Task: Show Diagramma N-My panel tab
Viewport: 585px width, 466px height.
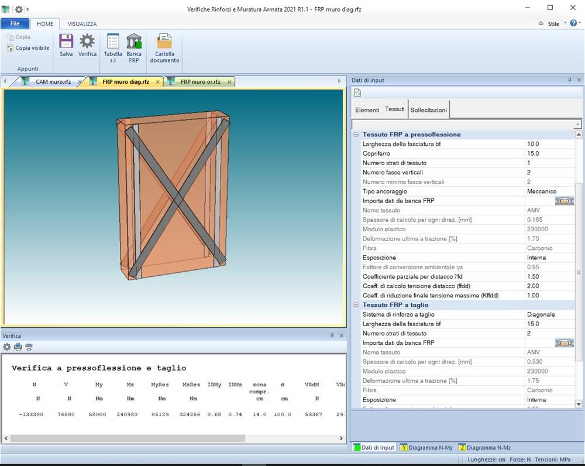Action: tap(426, 447)
